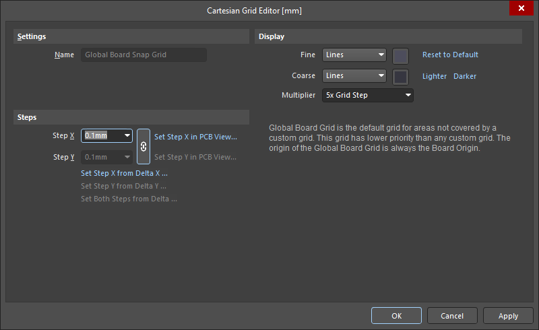Open the Multiplier dropdown
This screenshot has height=330, width=539.
[x=408, y=96]
